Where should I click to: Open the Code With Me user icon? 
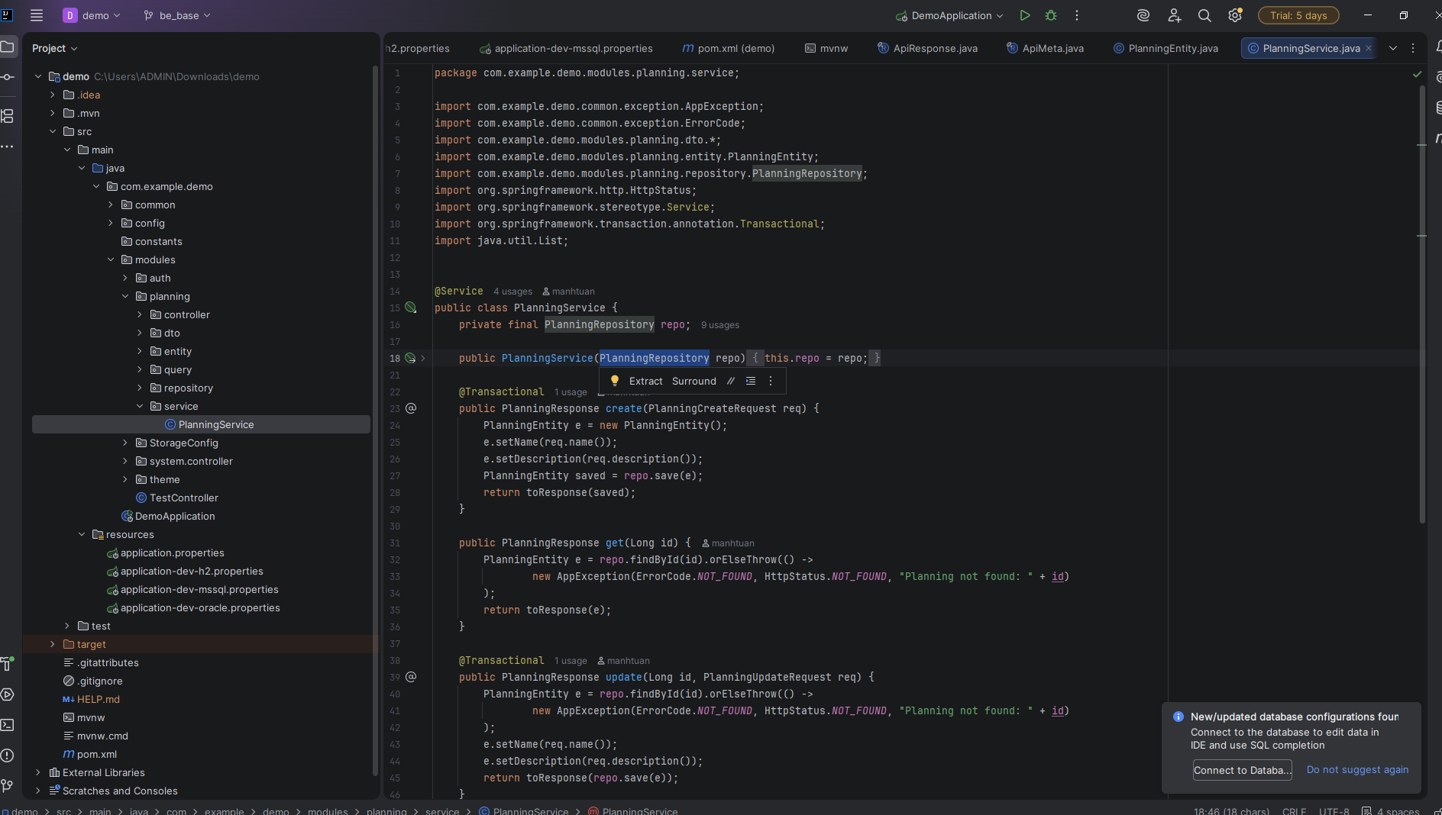1174,15
